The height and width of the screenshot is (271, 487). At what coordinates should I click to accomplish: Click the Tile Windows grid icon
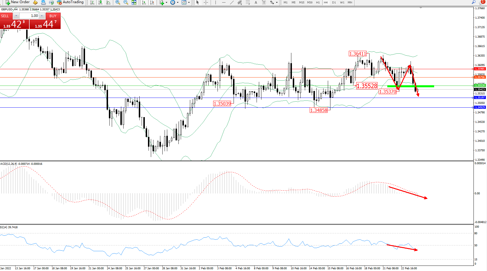pos(134,2)
